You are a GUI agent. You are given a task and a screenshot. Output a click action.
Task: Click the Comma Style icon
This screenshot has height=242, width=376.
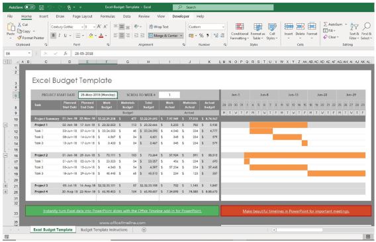[x=207, y=36]
